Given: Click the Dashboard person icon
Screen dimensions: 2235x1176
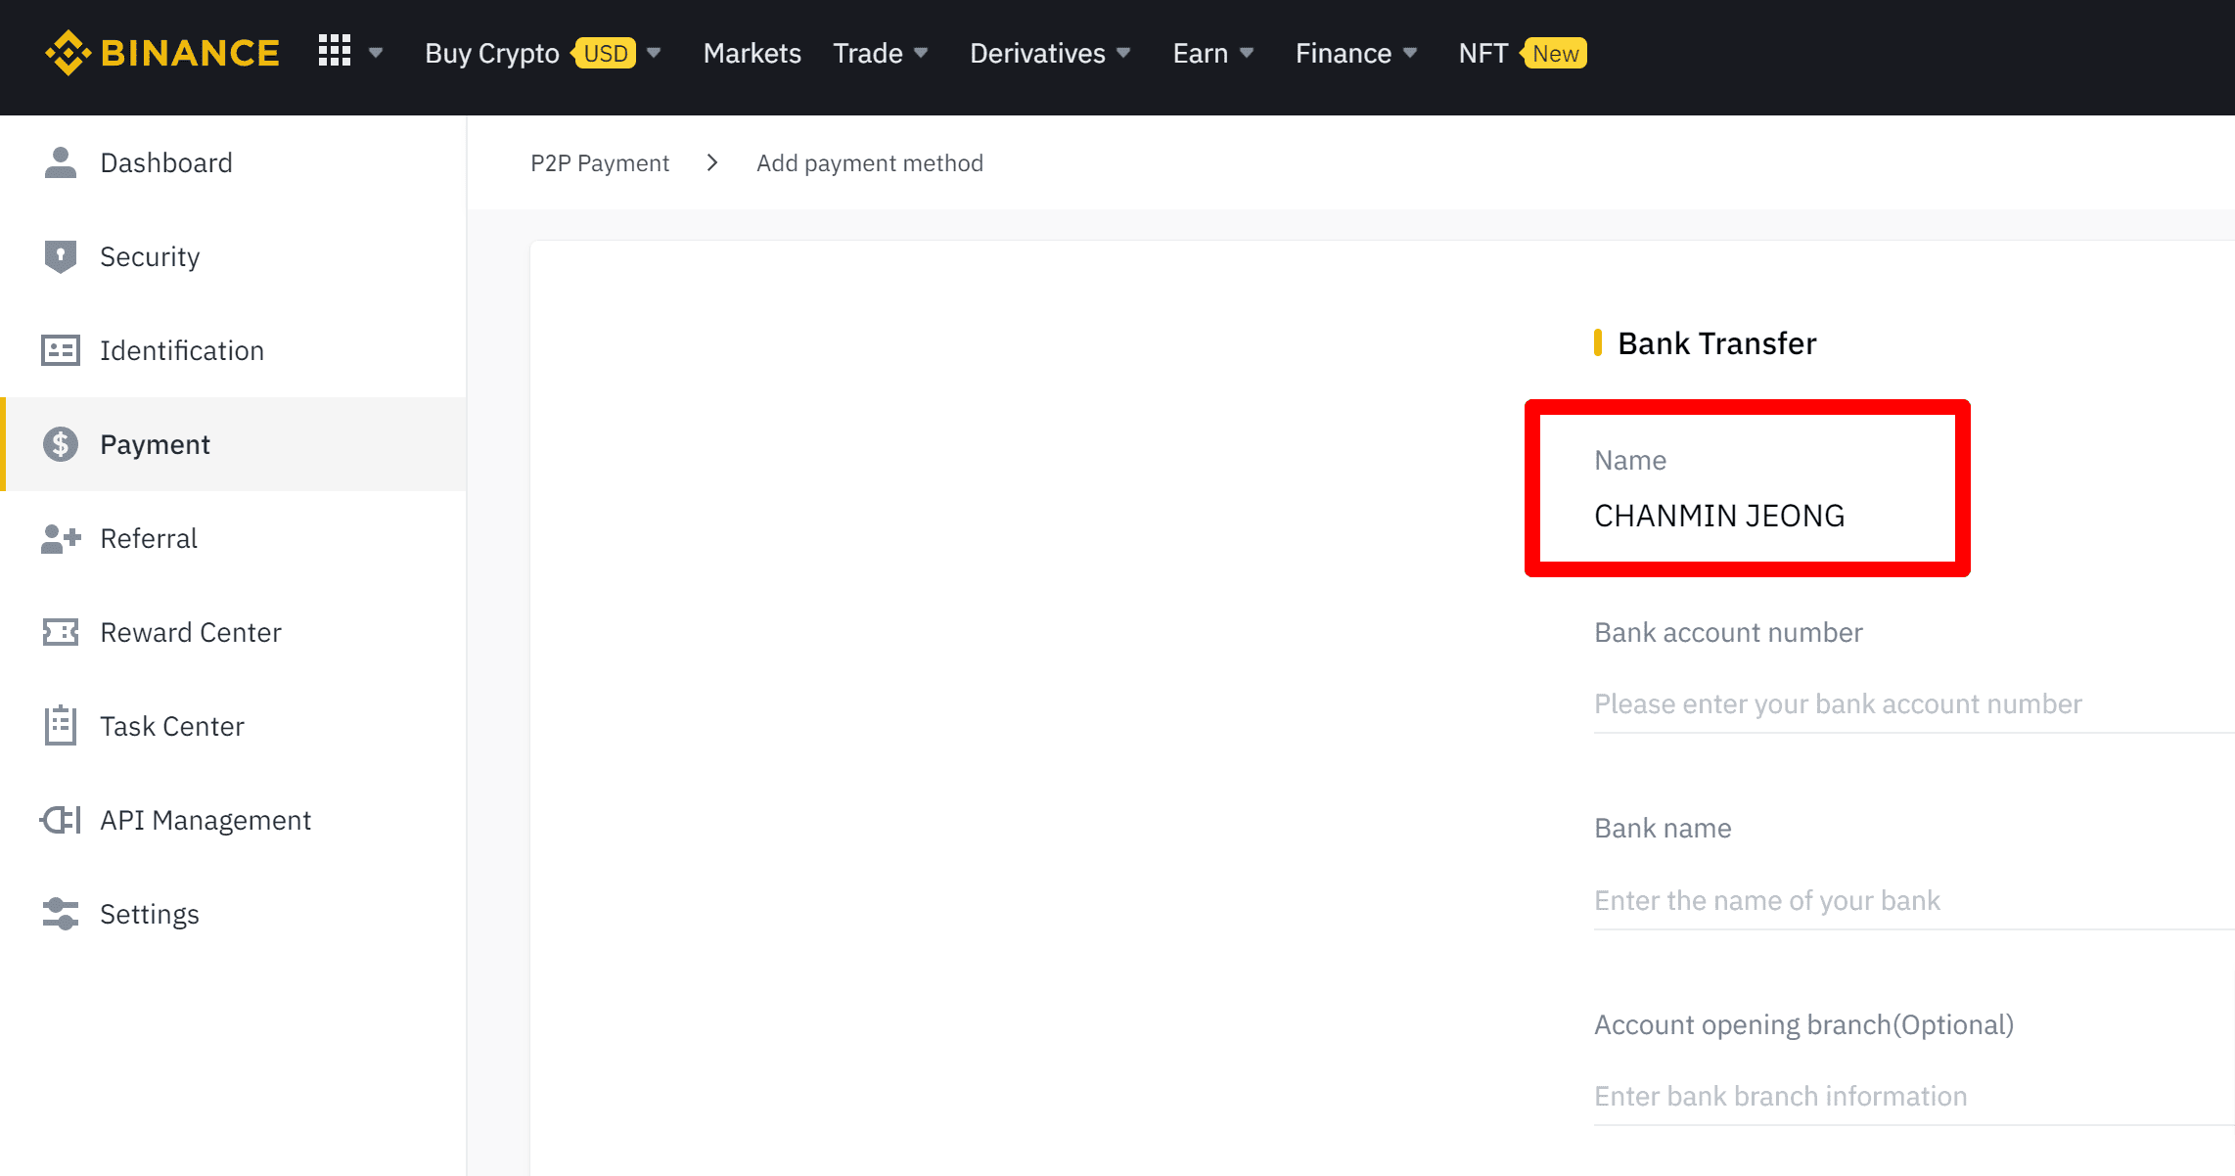Looking at the screenshot, I should point(60,162).
